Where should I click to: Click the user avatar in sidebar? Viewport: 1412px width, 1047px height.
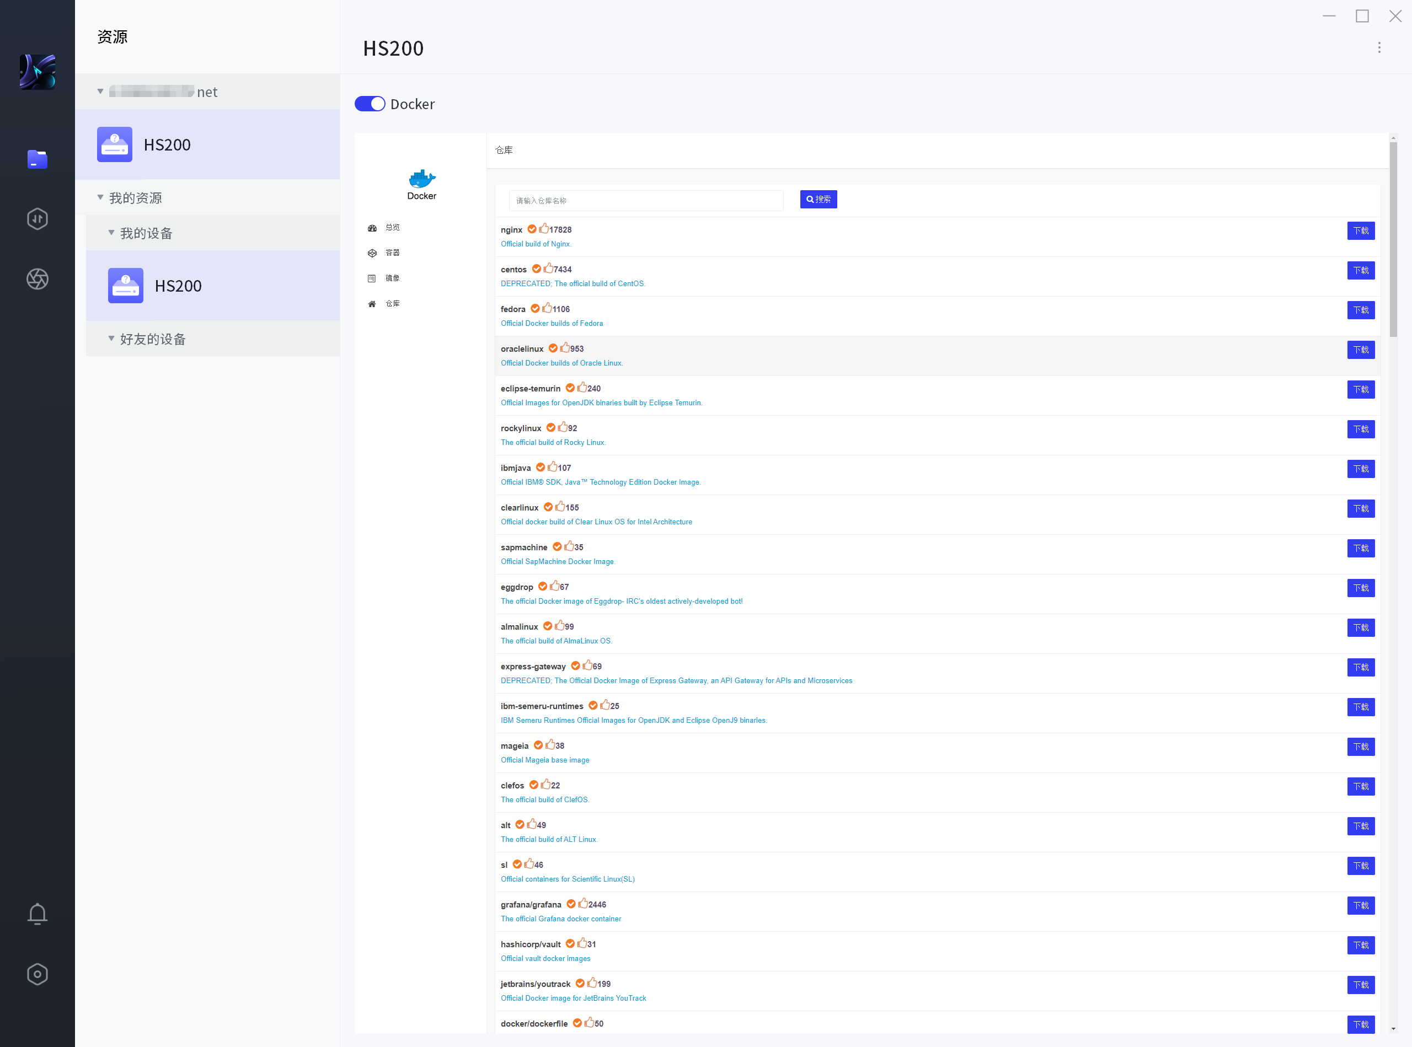[x=38, y=72]
